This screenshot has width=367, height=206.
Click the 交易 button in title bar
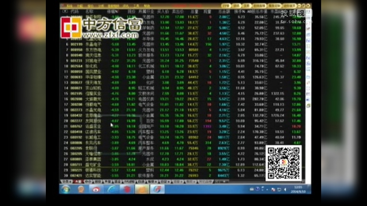247,6
